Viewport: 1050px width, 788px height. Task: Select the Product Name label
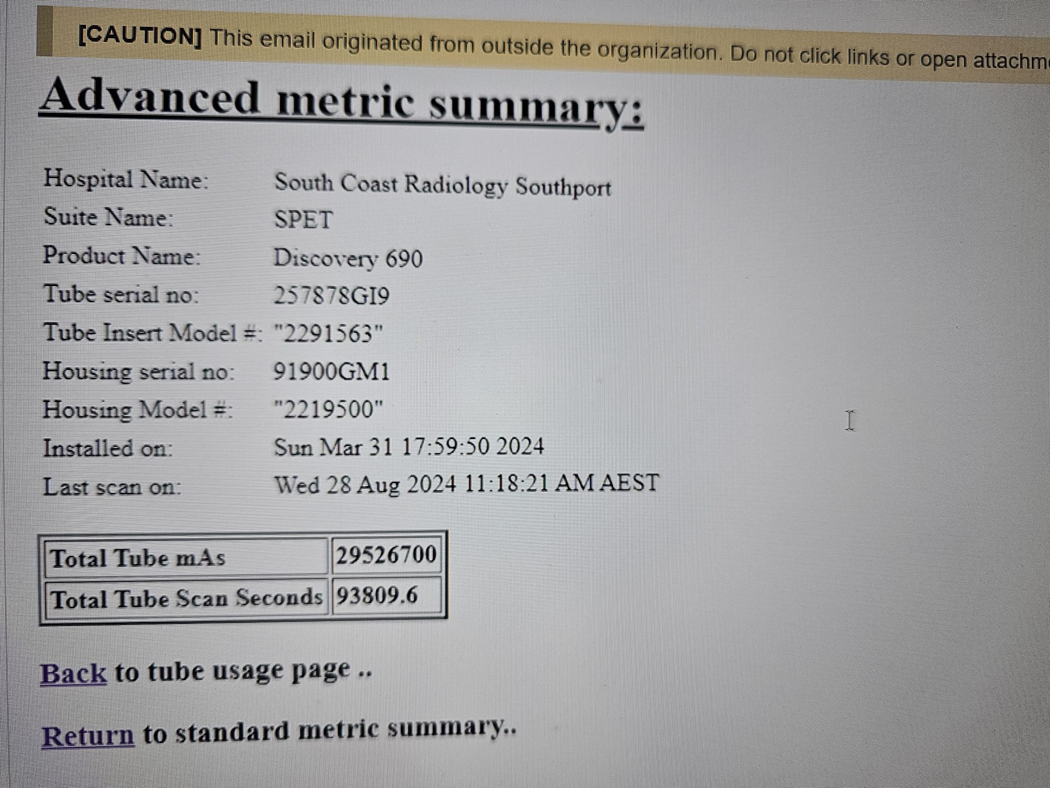click(x=122, y=256)
